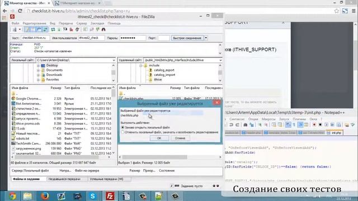The image size is (358, 201).
Task: Click Chrome's page reload button
Action: pos(20,11)
